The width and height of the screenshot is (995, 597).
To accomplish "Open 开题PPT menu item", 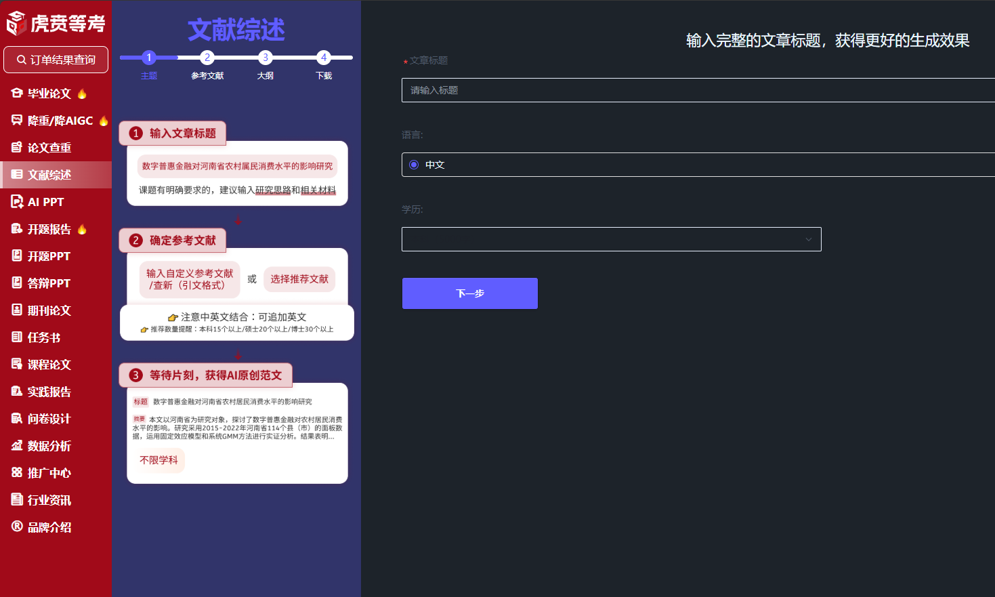I will 56,256.
